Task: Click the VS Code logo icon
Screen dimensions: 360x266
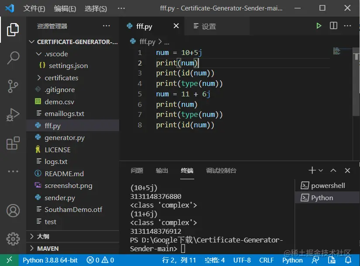Action: [10, 8]
